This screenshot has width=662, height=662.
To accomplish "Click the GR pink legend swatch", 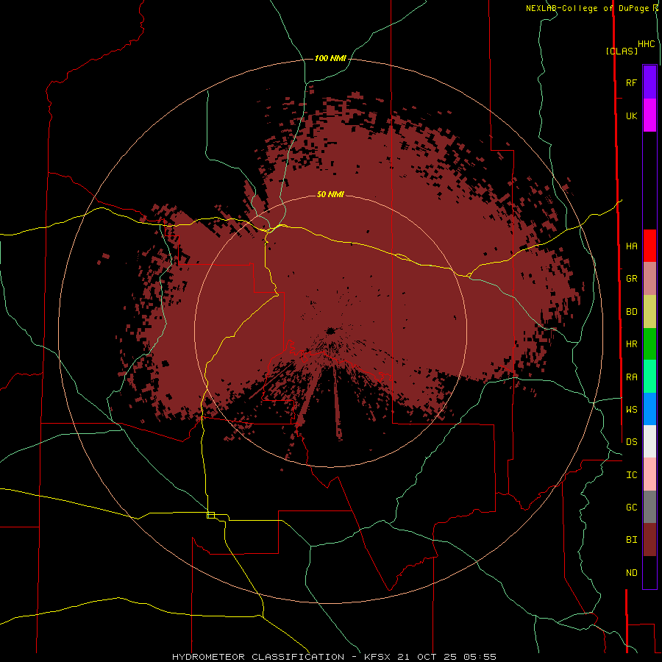I will [x=649, y=279].
